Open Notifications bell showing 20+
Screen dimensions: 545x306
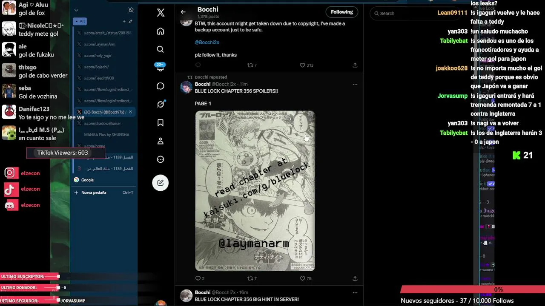click(161, 67)
